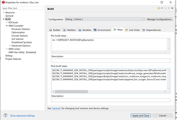Click the forward navigation arrow icon
Screen dimensions: 177x120
165,9
